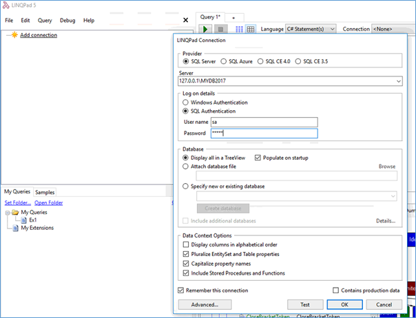Open the File menu
This screenshot has width=416, height=318.
pos(9,21)
